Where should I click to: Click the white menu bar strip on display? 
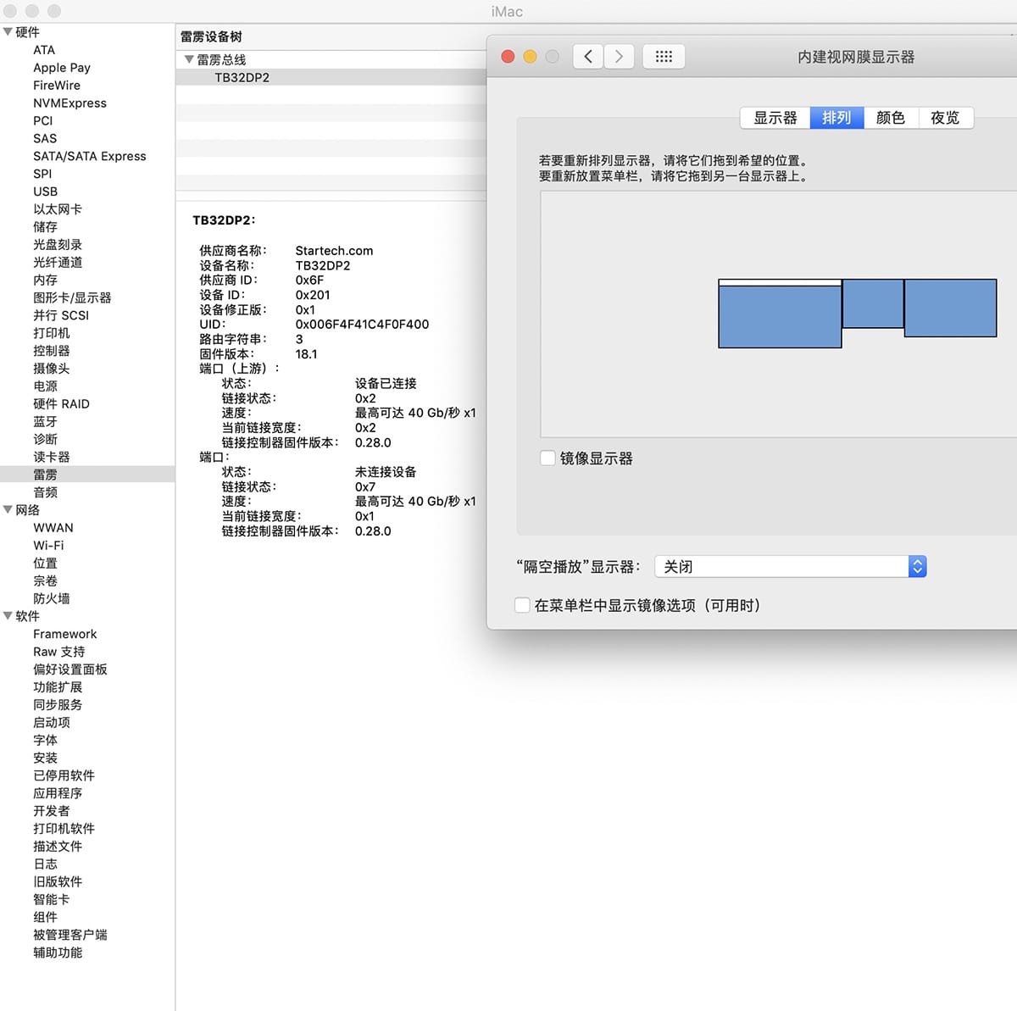[x=780, y=282]
